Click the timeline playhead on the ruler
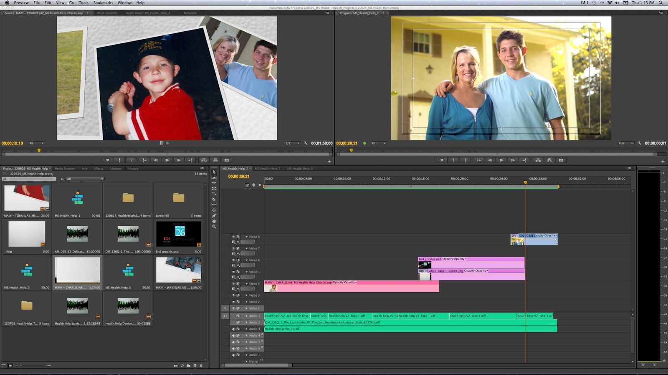This screenshot has height=375, width=668. tap(526, 182)
